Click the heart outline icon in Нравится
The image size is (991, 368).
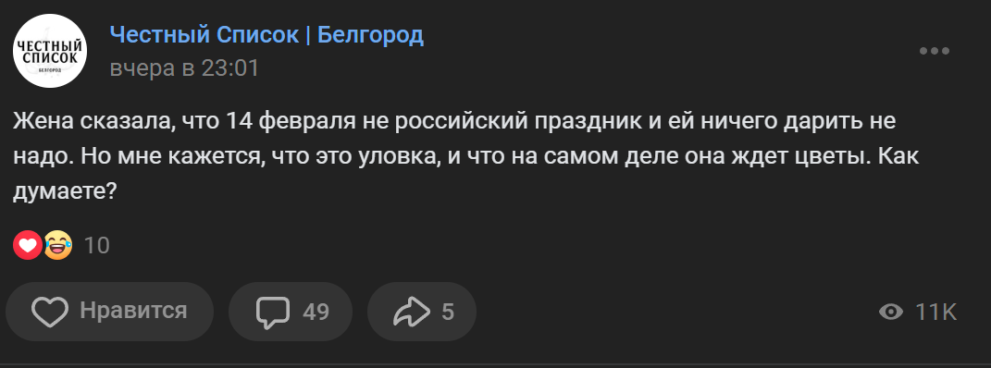(50, 312)
